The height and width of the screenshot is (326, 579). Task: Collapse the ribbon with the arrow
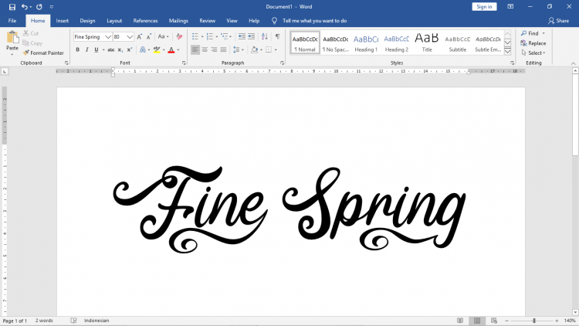coord(573,63)
